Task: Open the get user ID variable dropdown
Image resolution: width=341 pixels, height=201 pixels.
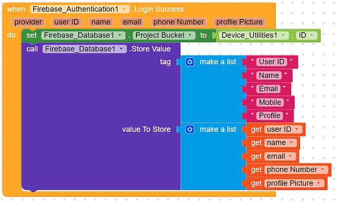Action: click(297, 129)
